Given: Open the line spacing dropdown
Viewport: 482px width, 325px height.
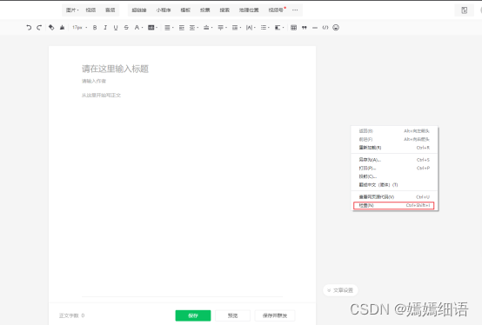Looking at the screenshot, I should click(237, 28).
